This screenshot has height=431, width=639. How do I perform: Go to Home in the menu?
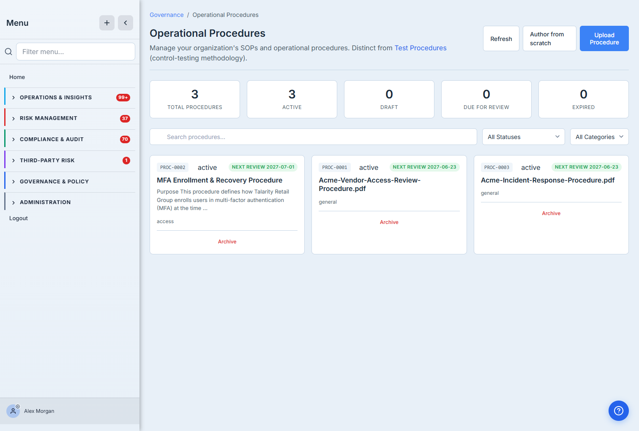[x=17, y=77]
